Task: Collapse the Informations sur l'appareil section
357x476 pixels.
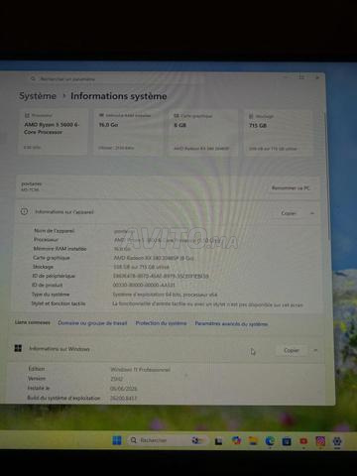Action: click(312, 213)
